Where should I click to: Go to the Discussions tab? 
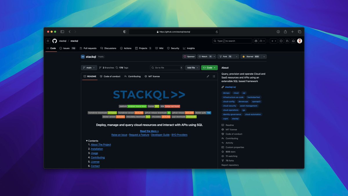pyautogui.click(x=108, y=48)
